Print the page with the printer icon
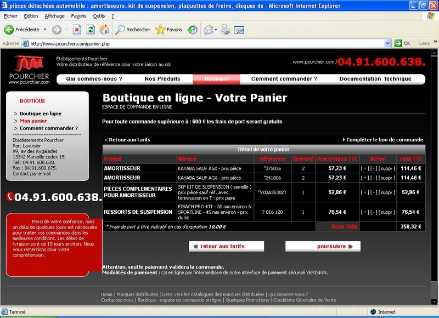This screenshot has width=439, height=318. coord(226,30)
